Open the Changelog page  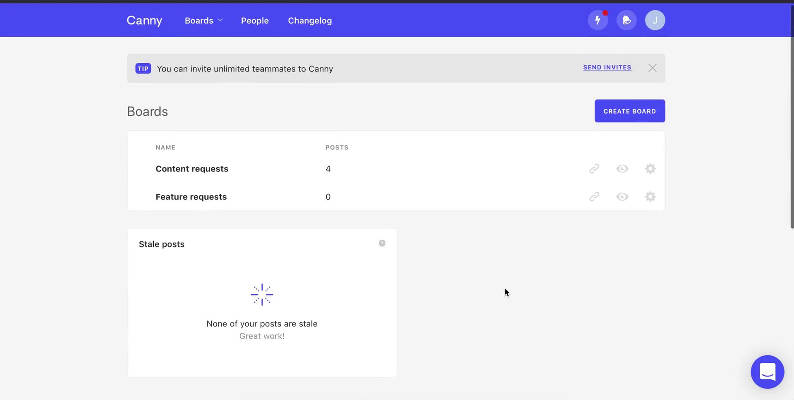pos(310,21)
